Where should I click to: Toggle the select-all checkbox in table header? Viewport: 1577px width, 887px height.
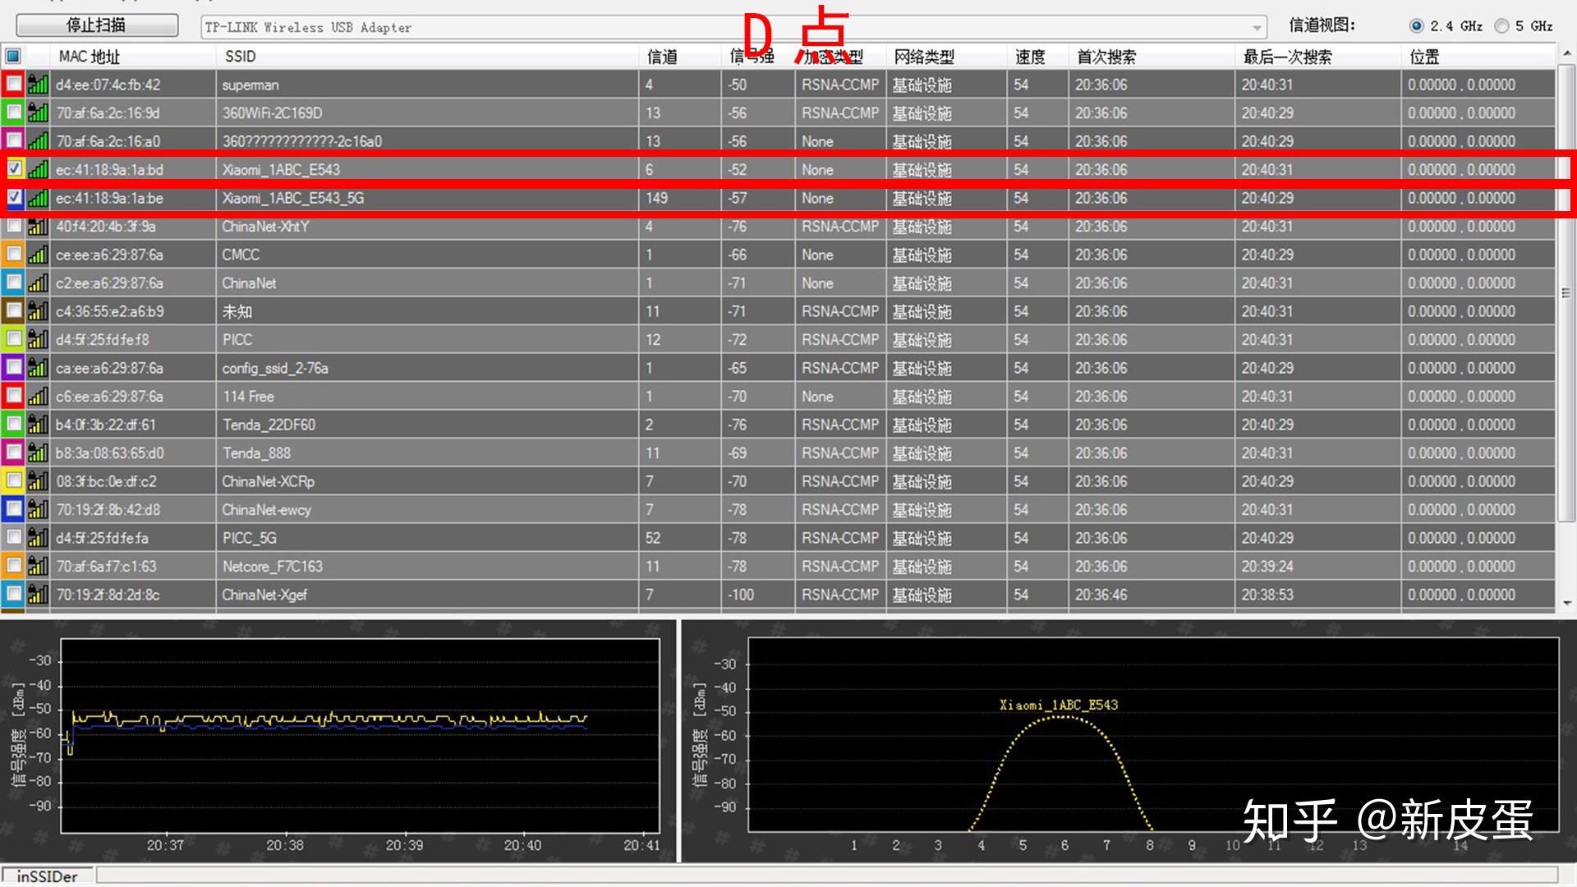[x=13, y=56]
